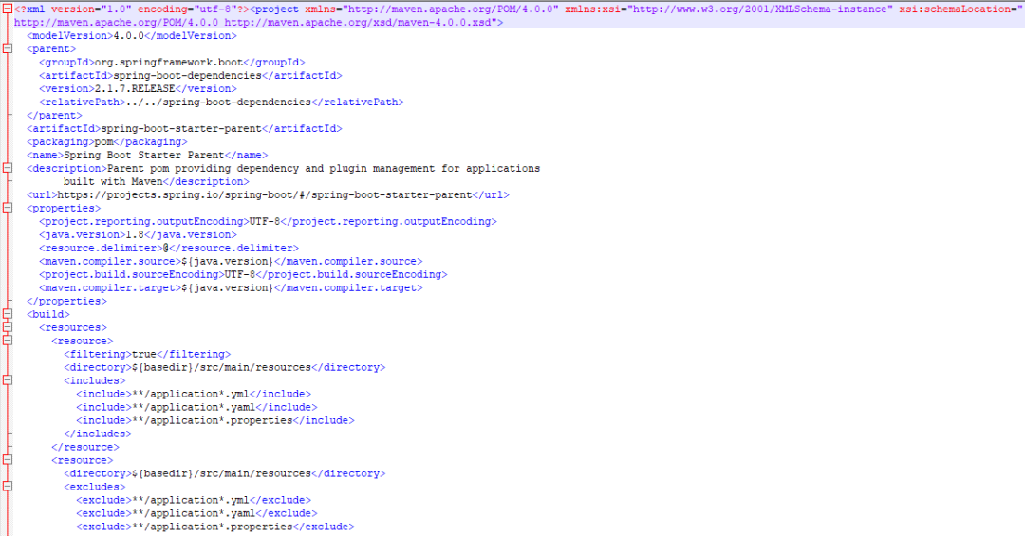Screen dimensions: 1025x536
Task: Click the include application*.properties line
Action: (215, 420)
